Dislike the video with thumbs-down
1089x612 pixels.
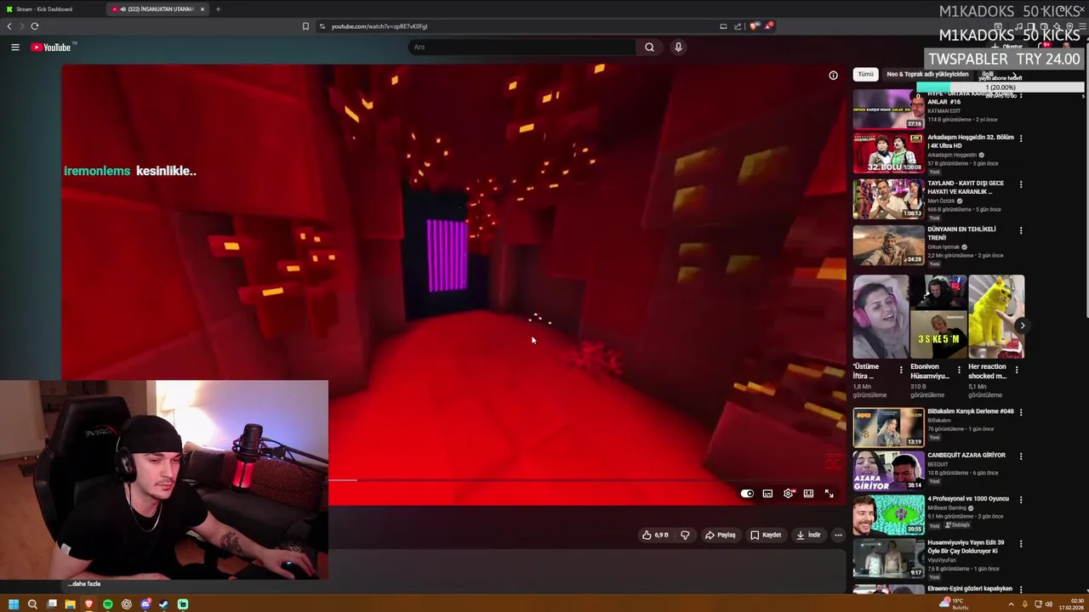point(685,535)
